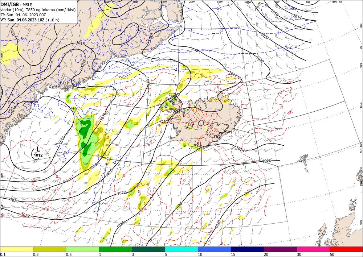
Task: Click legend value "50" under the color bar
Action: 332,254
